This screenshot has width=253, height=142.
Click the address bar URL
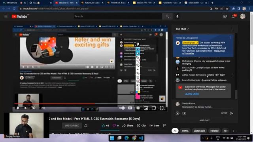tap(56, 9)
